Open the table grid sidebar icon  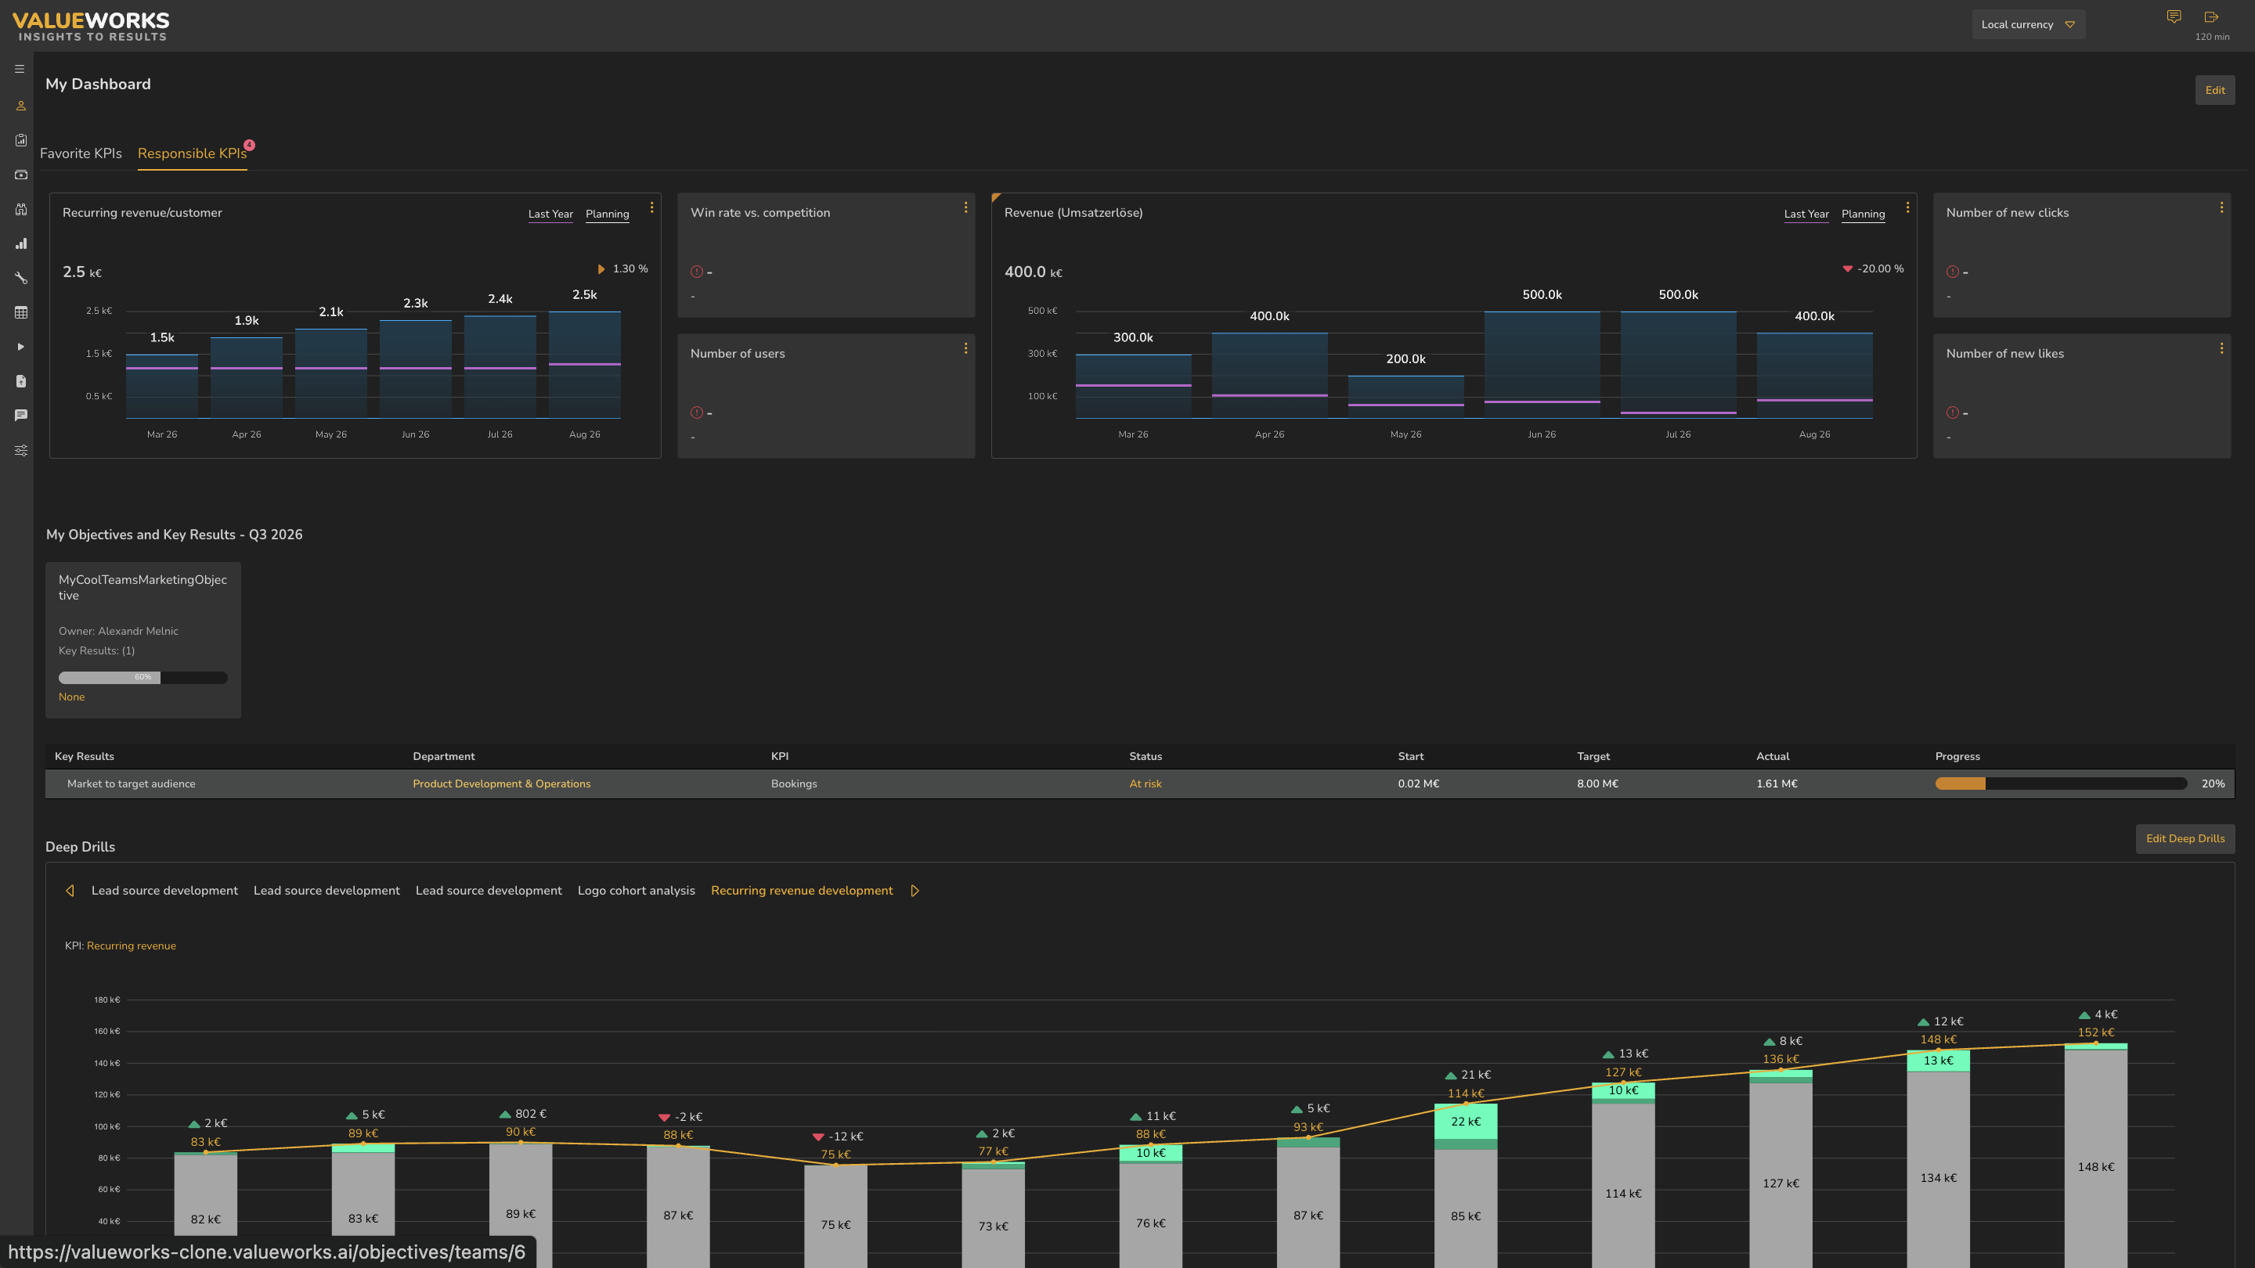21,312
